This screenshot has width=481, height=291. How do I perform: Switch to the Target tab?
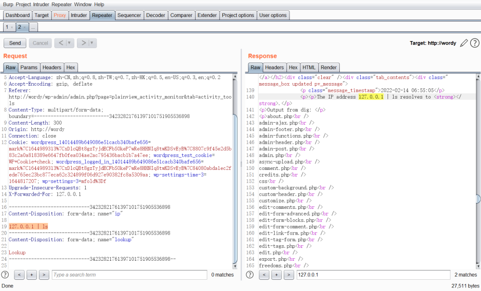pos(42,15)
